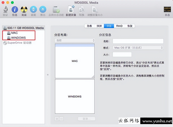This screenshot has width=173, height=127.
Task: Select the MAC partition block in layout
Action: click(x=75, y=61)
